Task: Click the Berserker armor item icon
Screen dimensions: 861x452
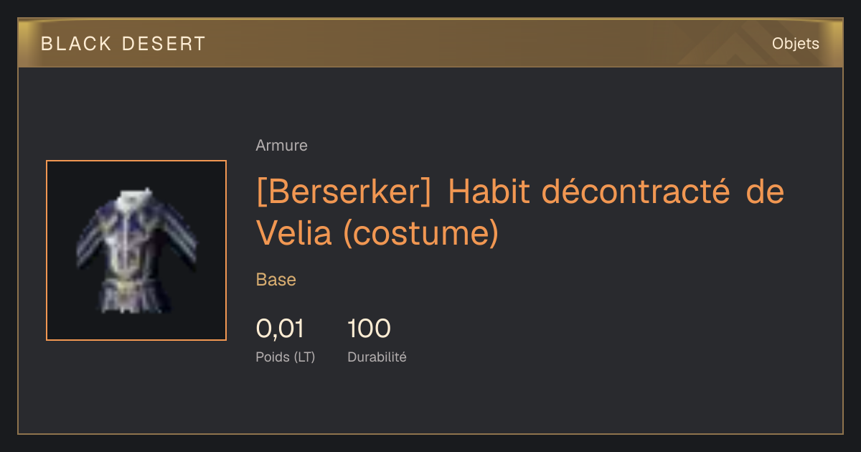Action: point(136,250)
